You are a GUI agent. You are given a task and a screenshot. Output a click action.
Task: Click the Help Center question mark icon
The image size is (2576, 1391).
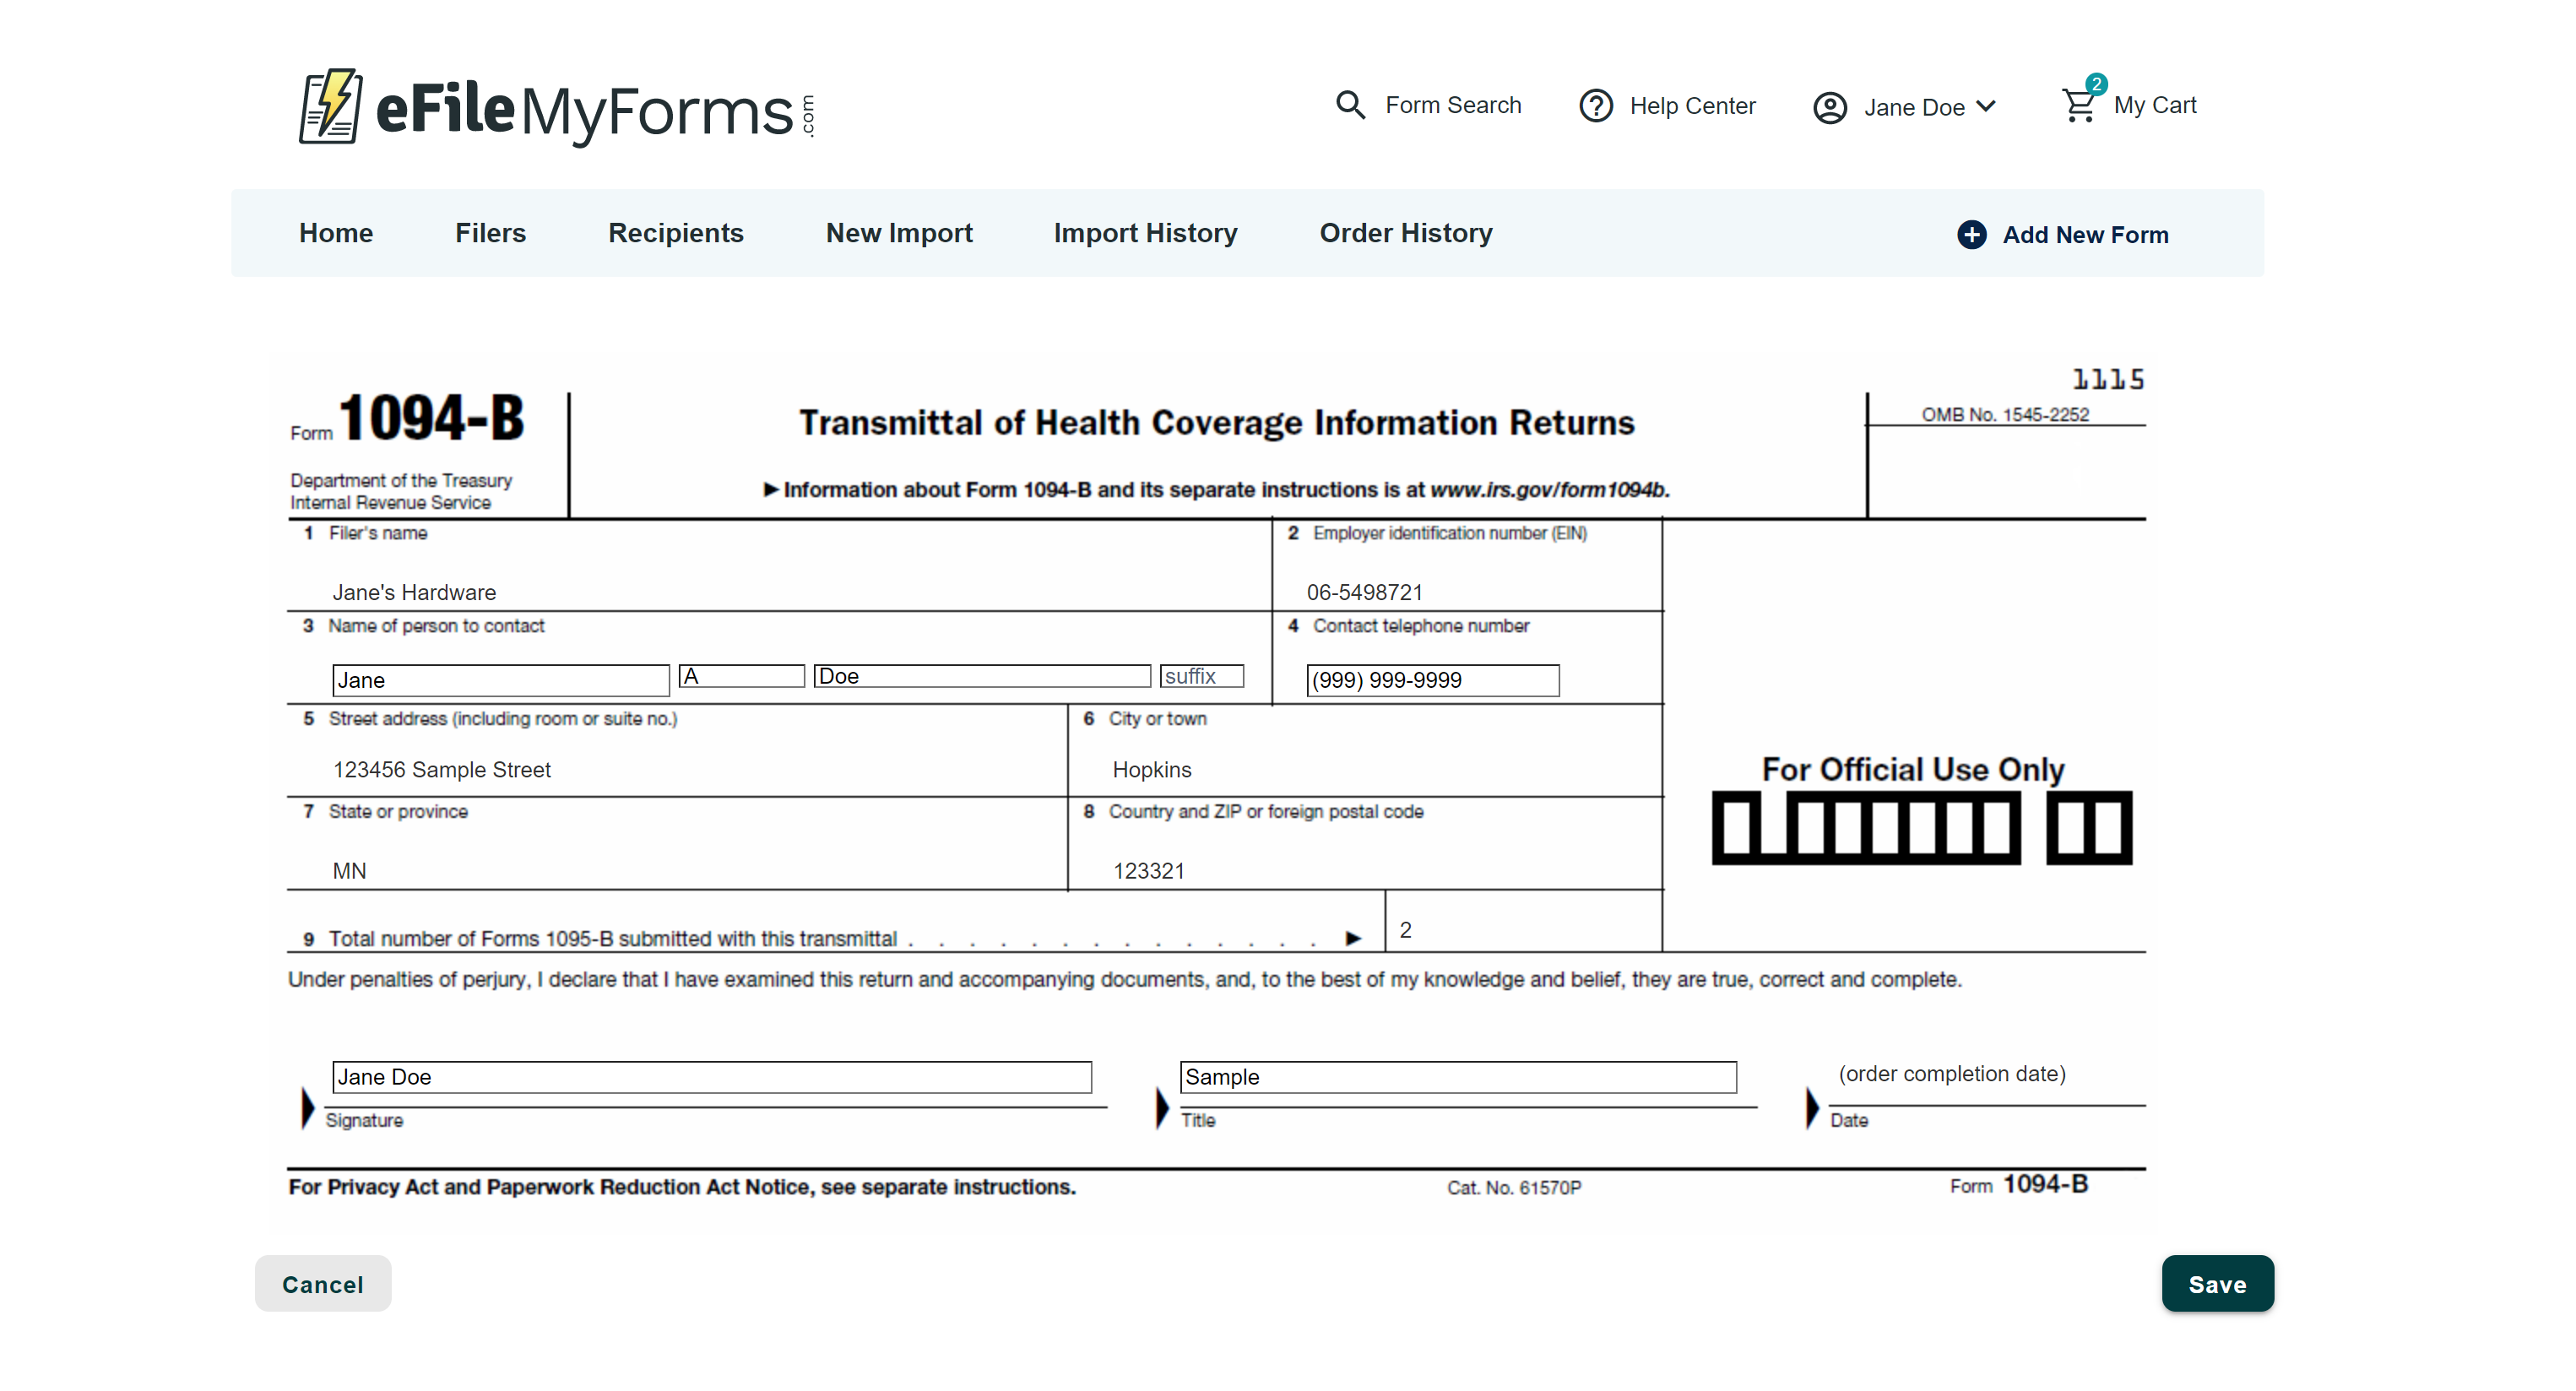pos(1596,106)
